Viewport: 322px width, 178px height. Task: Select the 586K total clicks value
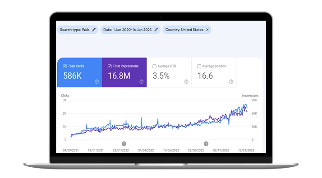73,76
